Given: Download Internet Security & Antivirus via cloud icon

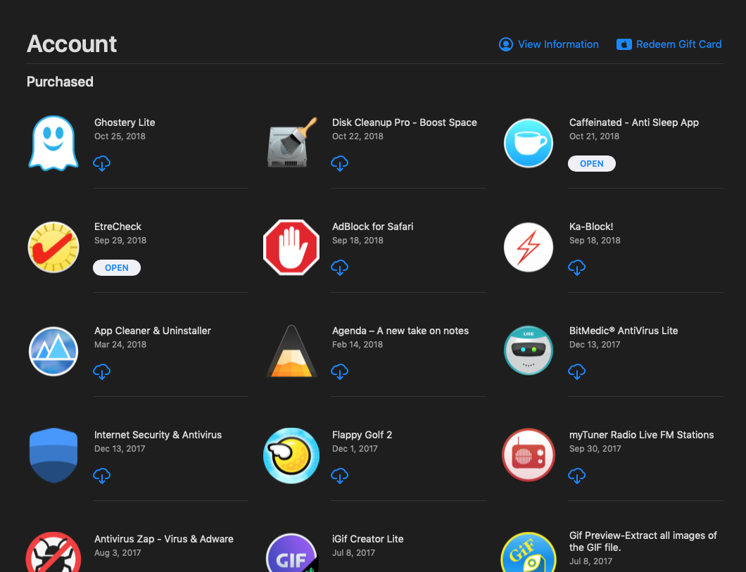Looking at the screenshot, I should 102,476.
